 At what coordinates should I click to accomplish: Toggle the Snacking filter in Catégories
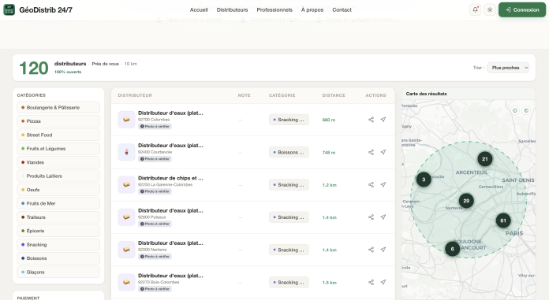[x=58, y=244]
